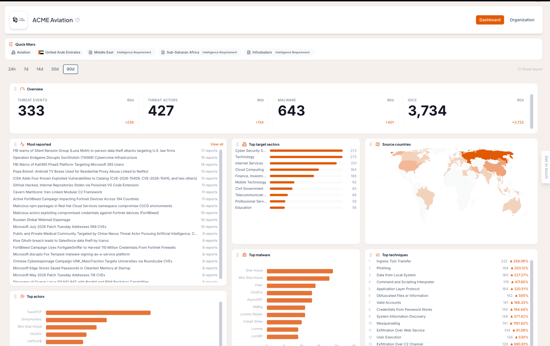
Task: Select the 30d time range
Action: [55, 69]
